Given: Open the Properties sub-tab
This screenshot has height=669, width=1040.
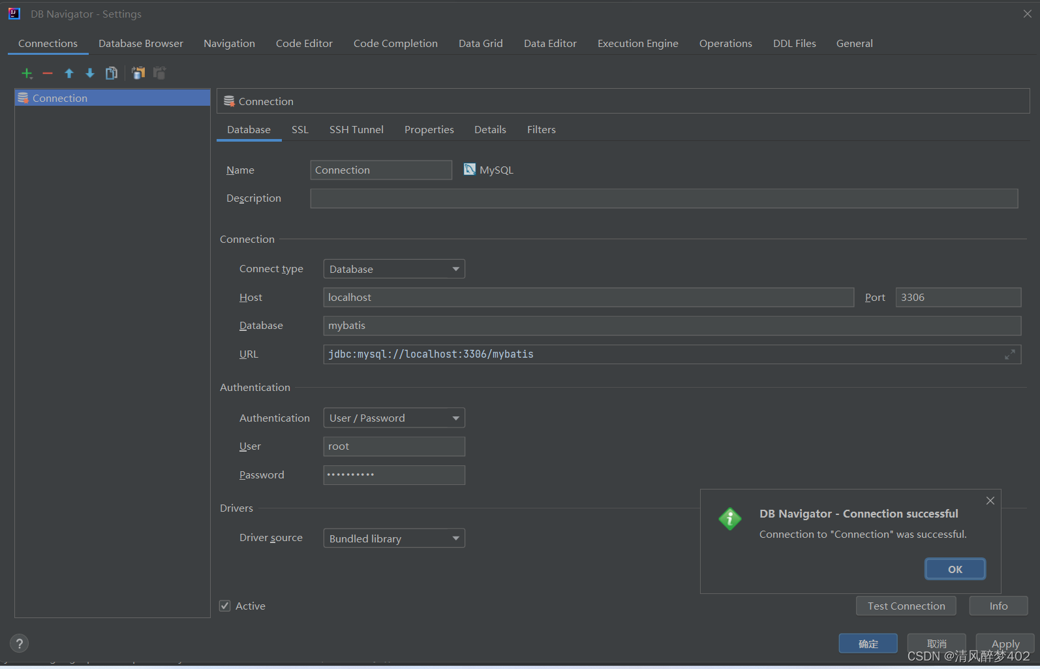Looking at the screenshot, I should [429, 129].
